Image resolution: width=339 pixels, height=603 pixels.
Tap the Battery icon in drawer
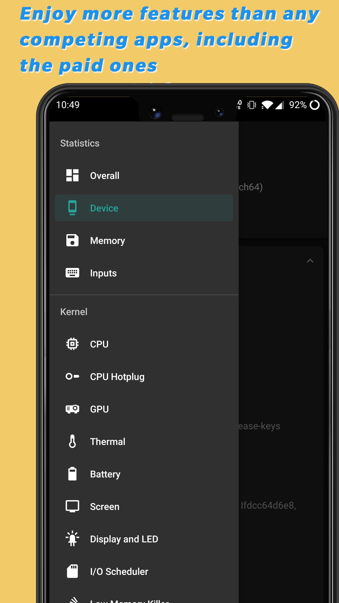tap(72, 474)
